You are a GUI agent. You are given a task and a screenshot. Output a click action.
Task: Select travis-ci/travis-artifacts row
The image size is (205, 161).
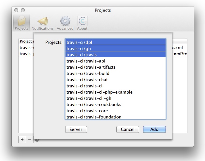(116, 67)
